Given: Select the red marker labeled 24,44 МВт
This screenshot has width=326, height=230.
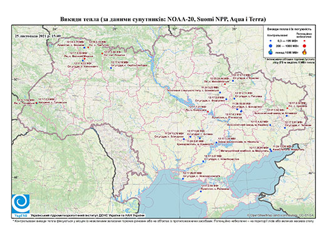Looking at the screenshot, I should (225, 84).
